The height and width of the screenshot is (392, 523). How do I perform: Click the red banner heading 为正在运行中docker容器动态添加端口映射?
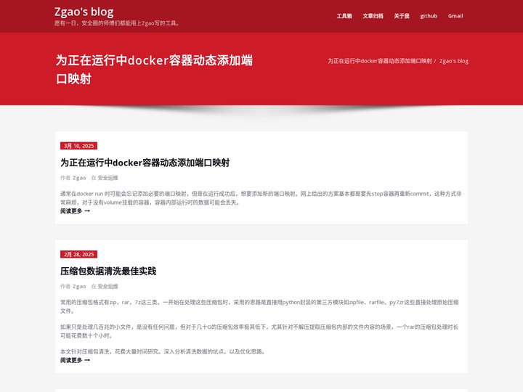click(x=154, y=70)
